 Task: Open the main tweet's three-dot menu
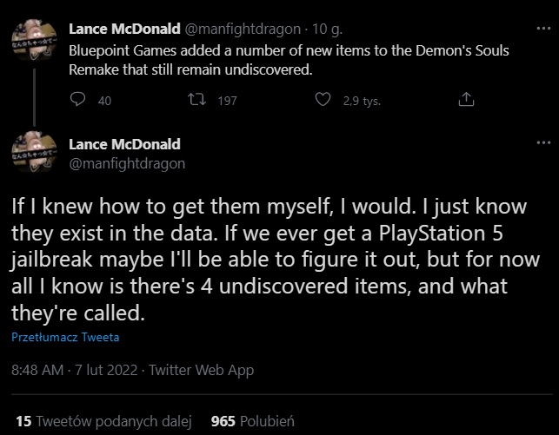(543, 143)
